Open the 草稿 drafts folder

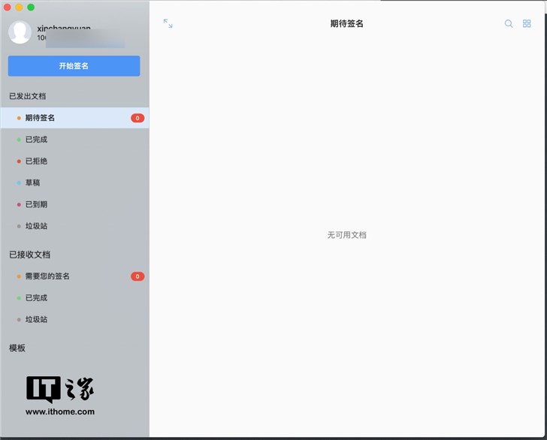coord(32,182)
